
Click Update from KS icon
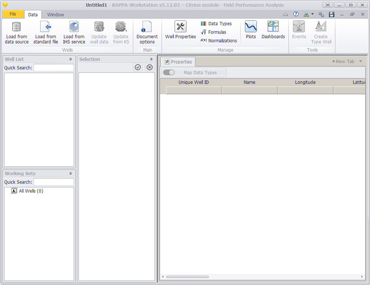[121, 27]
